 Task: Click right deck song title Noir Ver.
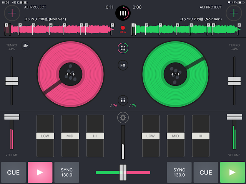click(201, 19)
